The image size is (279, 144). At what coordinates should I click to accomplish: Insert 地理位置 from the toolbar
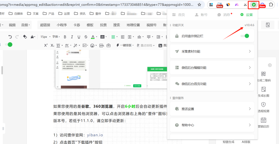pos(133,25)
